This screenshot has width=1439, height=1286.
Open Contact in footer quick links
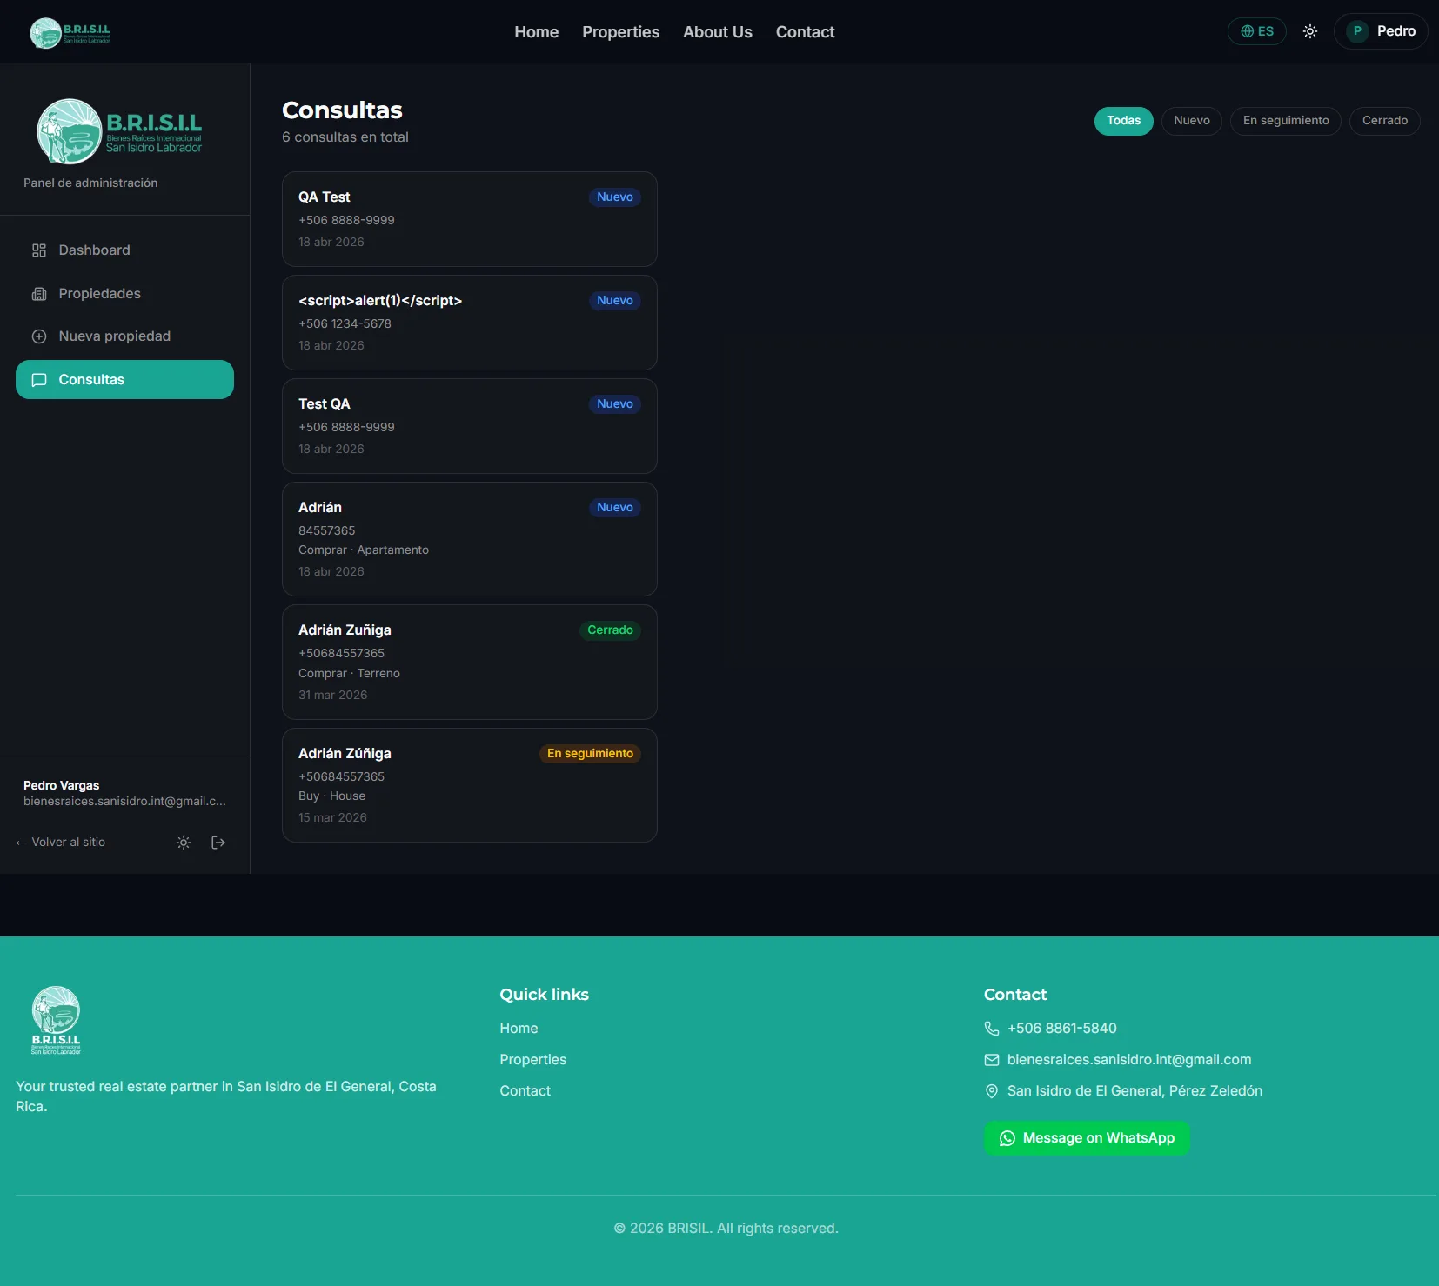click(525, 1091)
